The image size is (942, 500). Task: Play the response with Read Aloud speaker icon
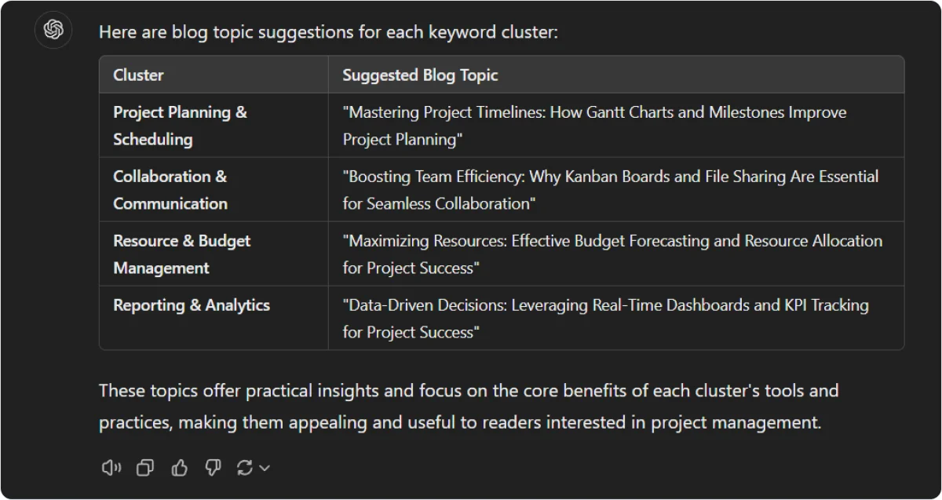(111, 468)
